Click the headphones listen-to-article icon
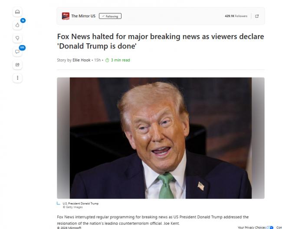 tap(17, 12)
